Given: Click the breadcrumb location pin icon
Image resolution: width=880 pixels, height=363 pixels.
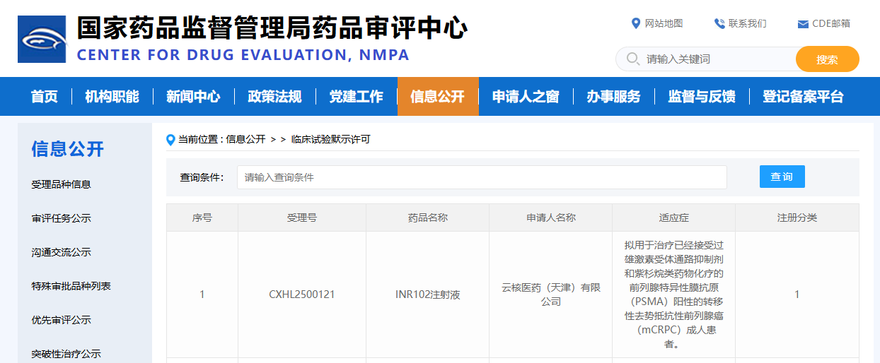Looking at the screenshot, I should click(170, 140).
